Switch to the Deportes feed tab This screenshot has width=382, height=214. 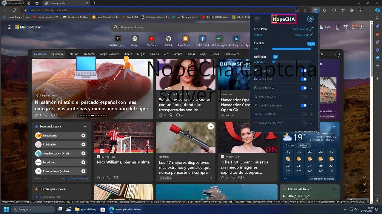tap(90, 54)
